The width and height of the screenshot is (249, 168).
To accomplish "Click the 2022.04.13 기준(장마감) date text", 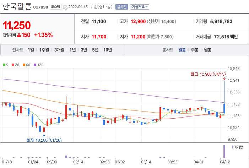I will (90, 7).
